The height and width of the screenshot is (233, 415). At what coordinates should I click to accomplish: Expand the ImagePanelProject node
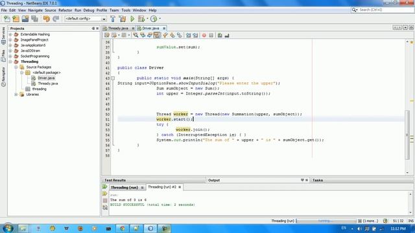pyautogui.click(x=10, y=40)
